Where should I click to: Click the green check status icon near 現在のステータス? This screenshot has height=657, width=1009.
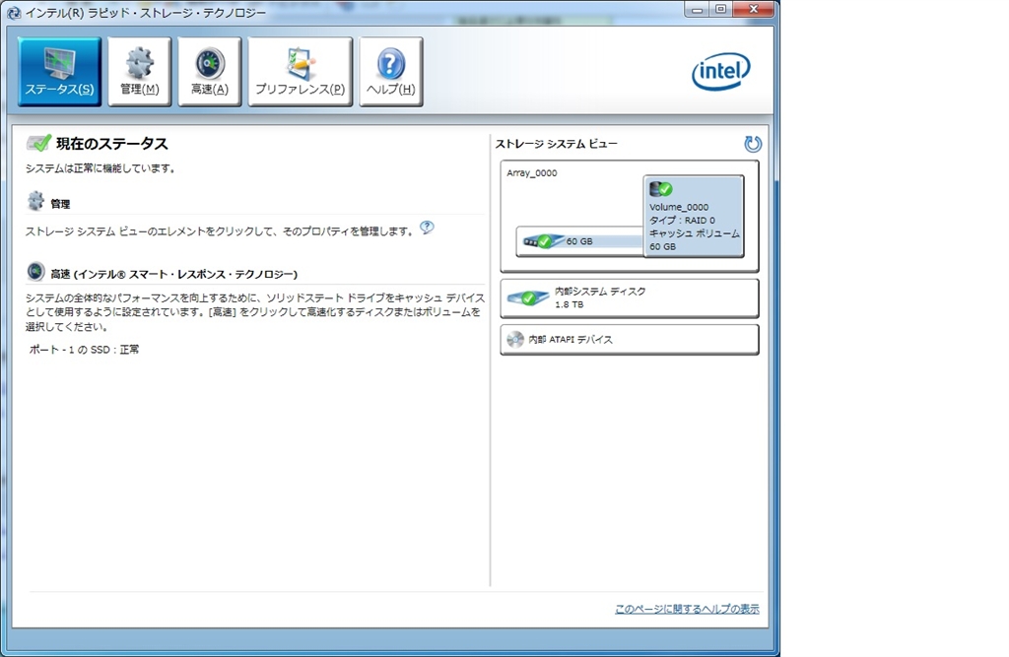pos(38,143)
